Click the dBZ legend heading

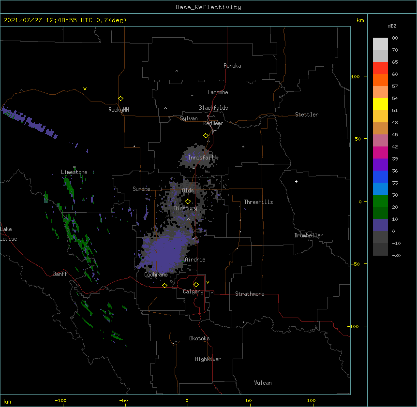[392, 26]
